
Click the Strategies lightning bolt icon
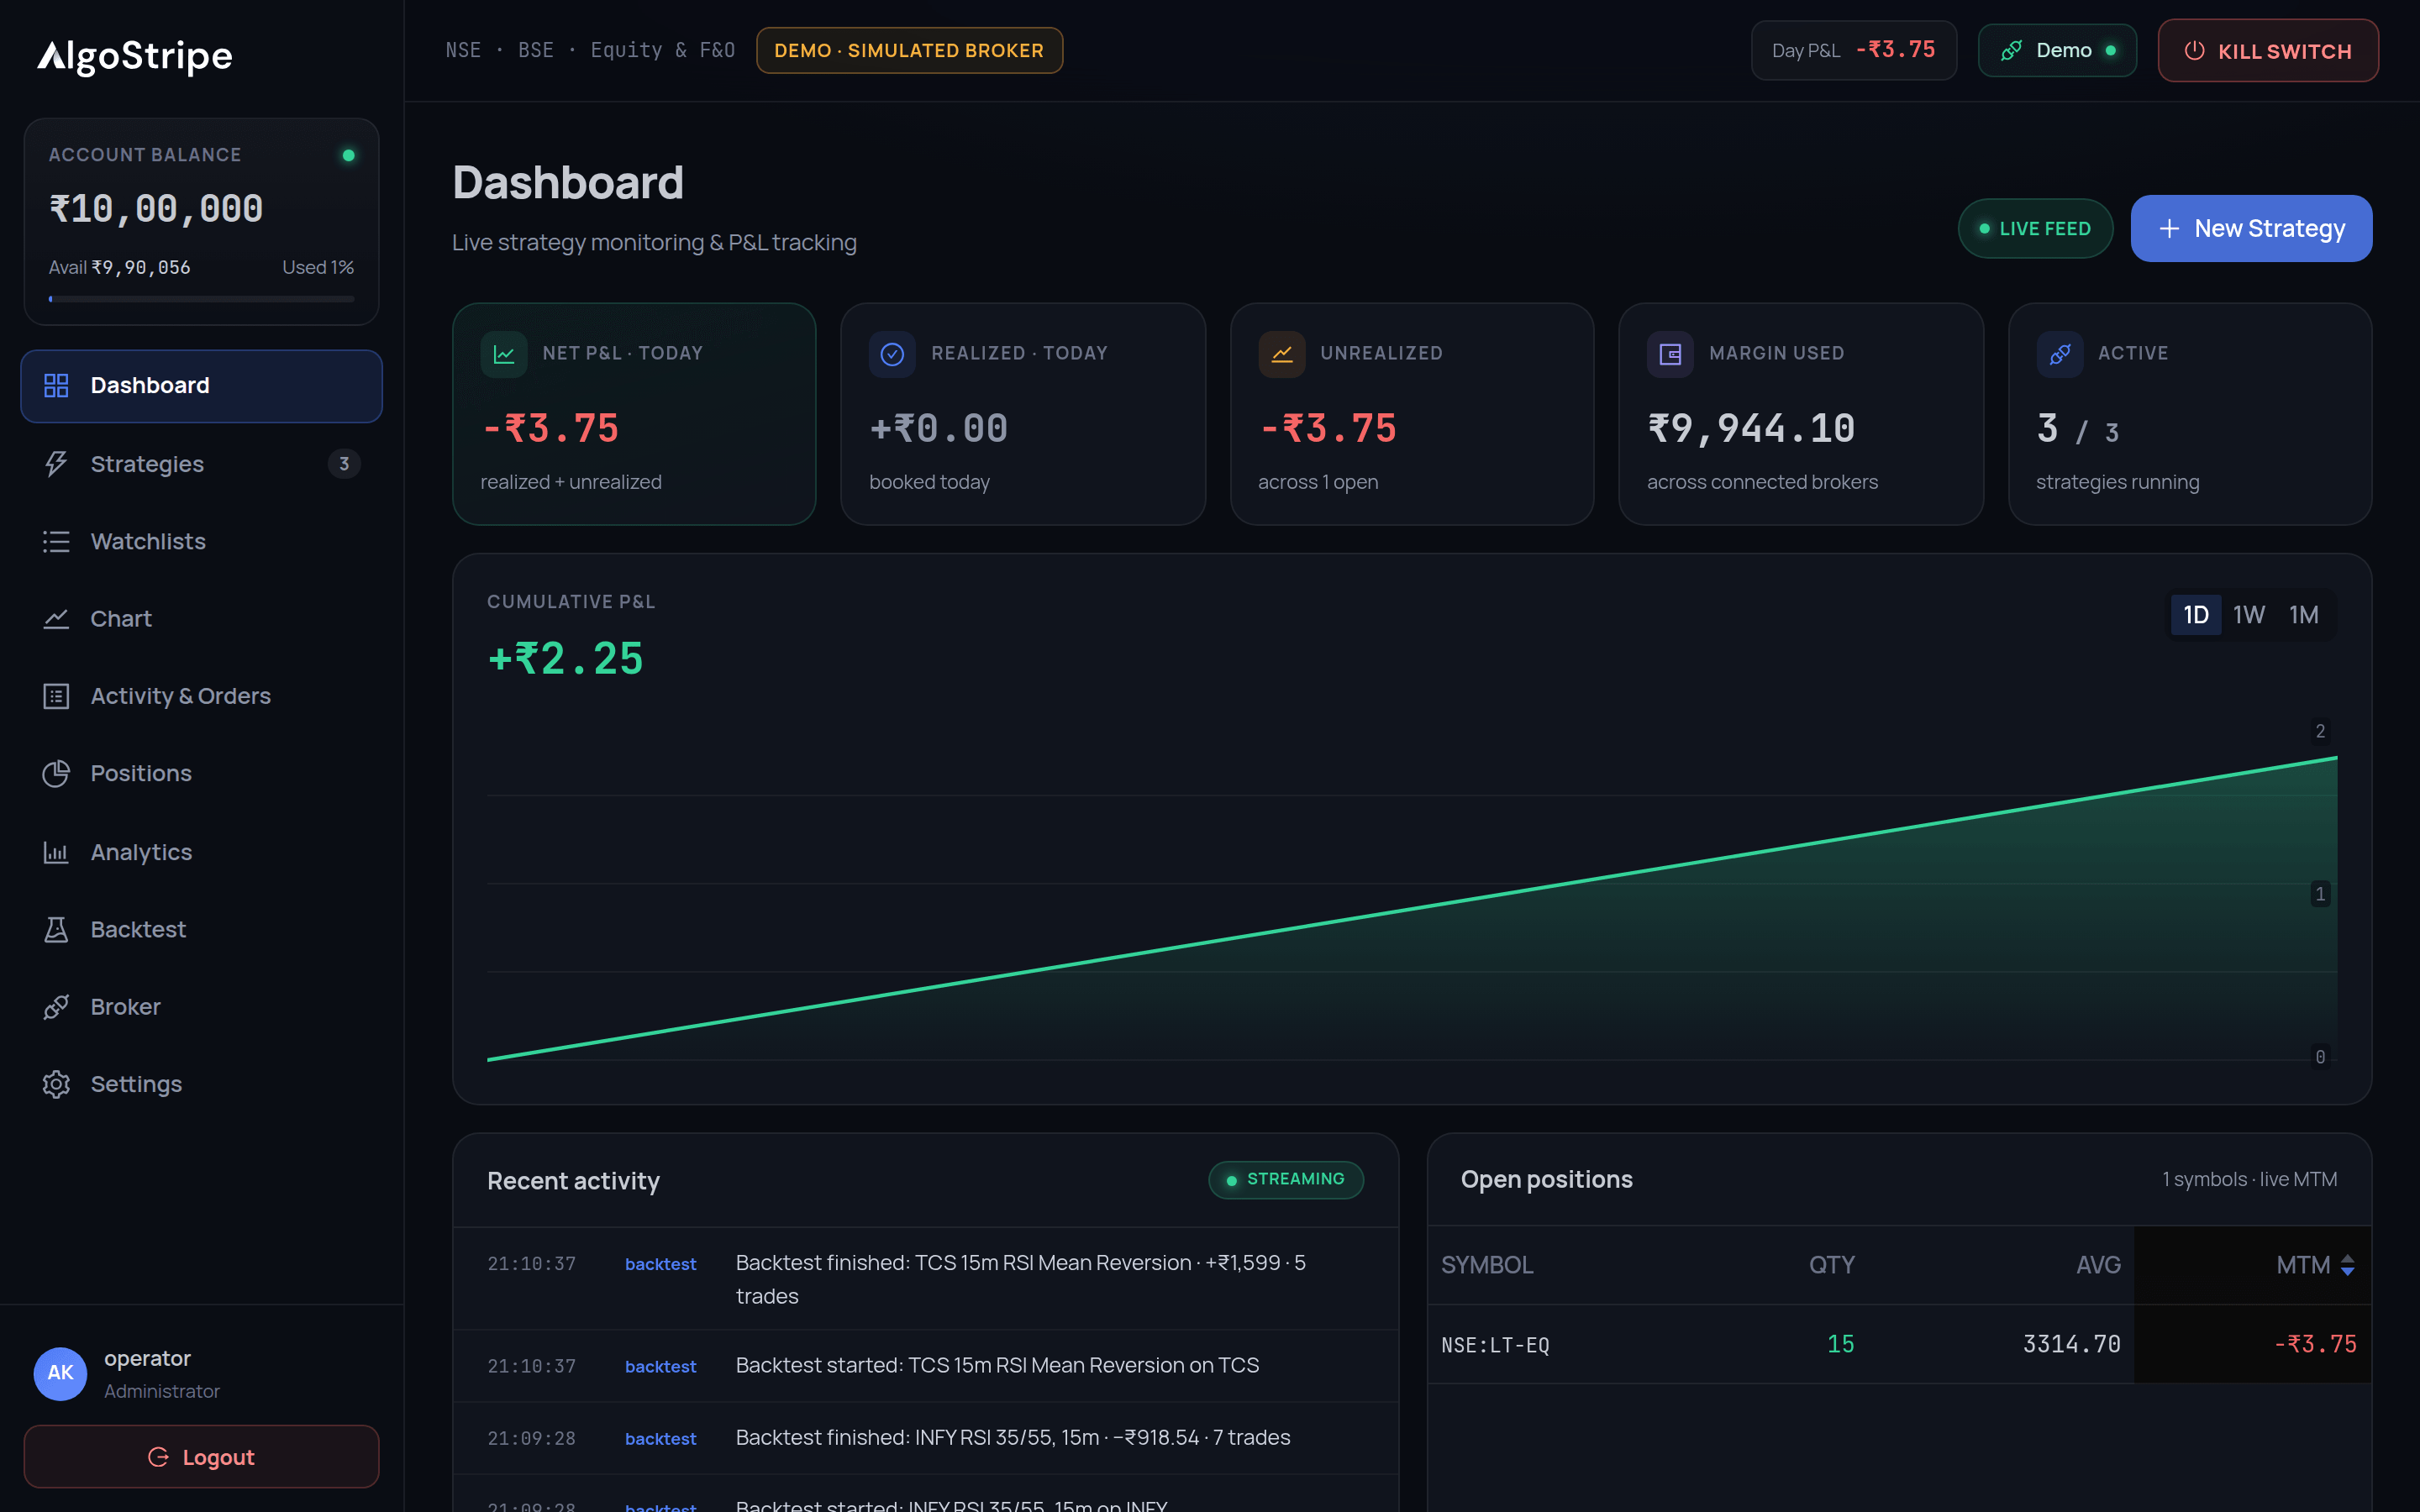pyautogui.click(x=56, y=464)
